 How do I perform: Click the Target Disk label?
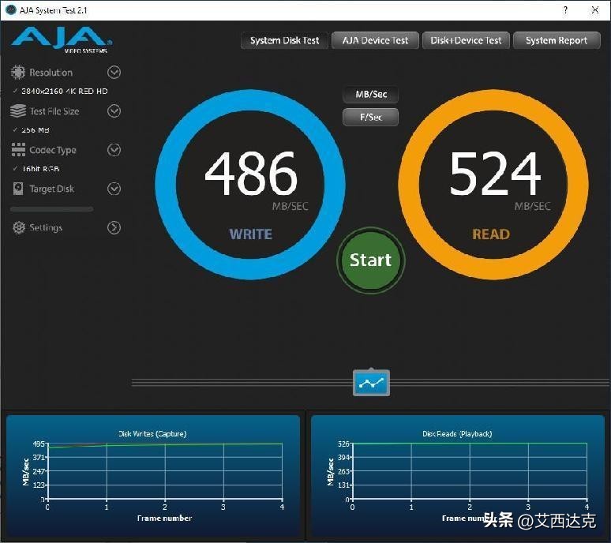52,189
